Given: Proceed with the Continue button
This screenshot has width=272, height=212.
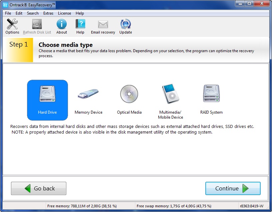Looking at the screenshot, I should tap(233, 188).
